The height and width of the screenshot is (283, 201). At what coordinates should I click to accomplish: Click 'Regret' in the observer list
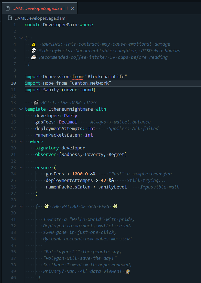[x=116, y=155]
